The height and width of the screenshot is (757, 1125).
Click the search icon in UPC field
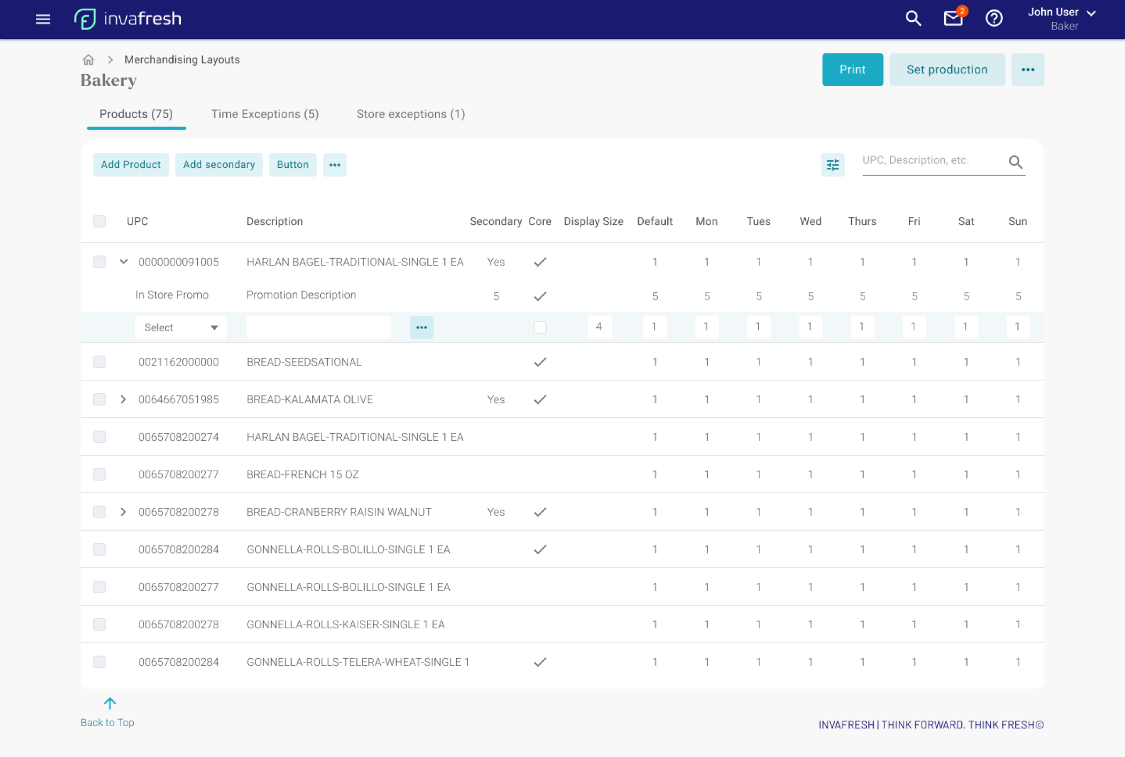[1015, 162]
